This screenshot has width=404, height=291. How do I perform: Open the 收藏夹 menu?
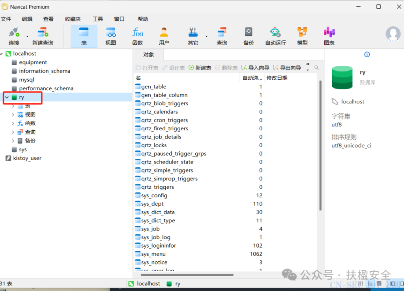73,19
